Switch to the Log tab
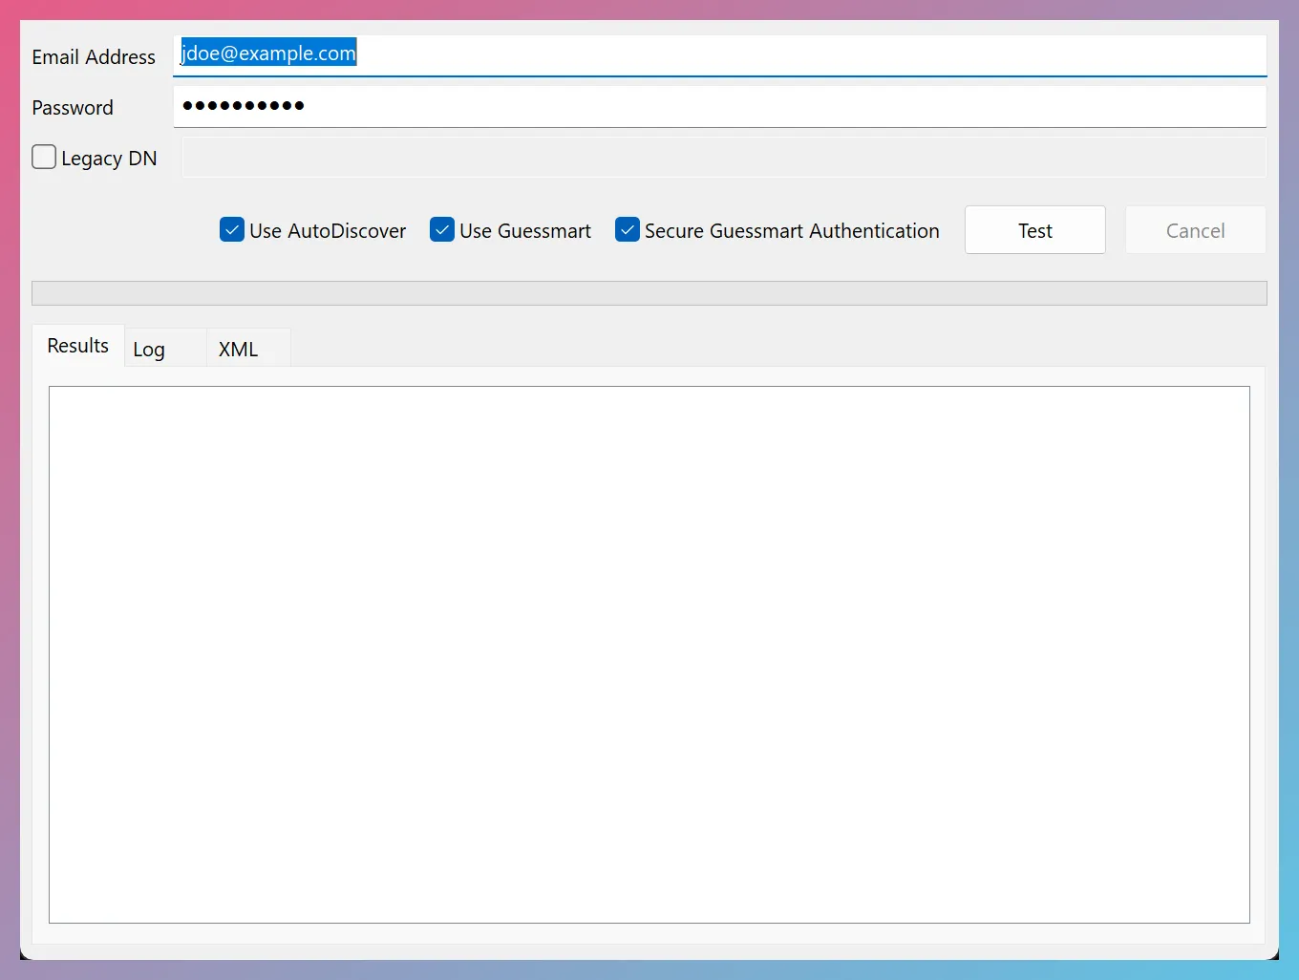Screen dimensions: 1299x980 tap(149, 349)
